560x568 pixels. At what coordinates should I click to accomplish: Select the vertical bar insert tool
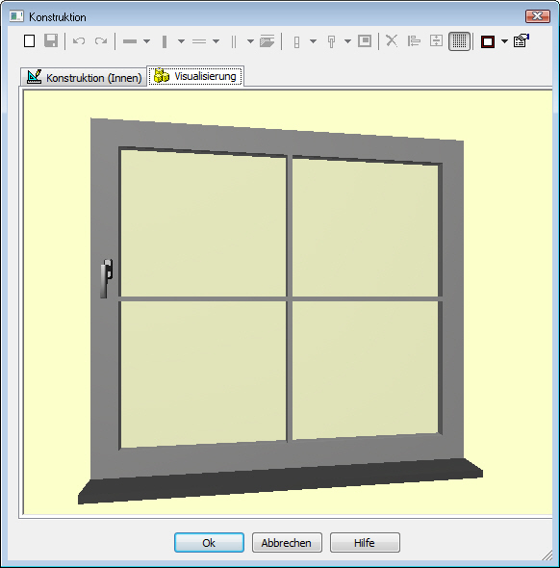point(165,41)
